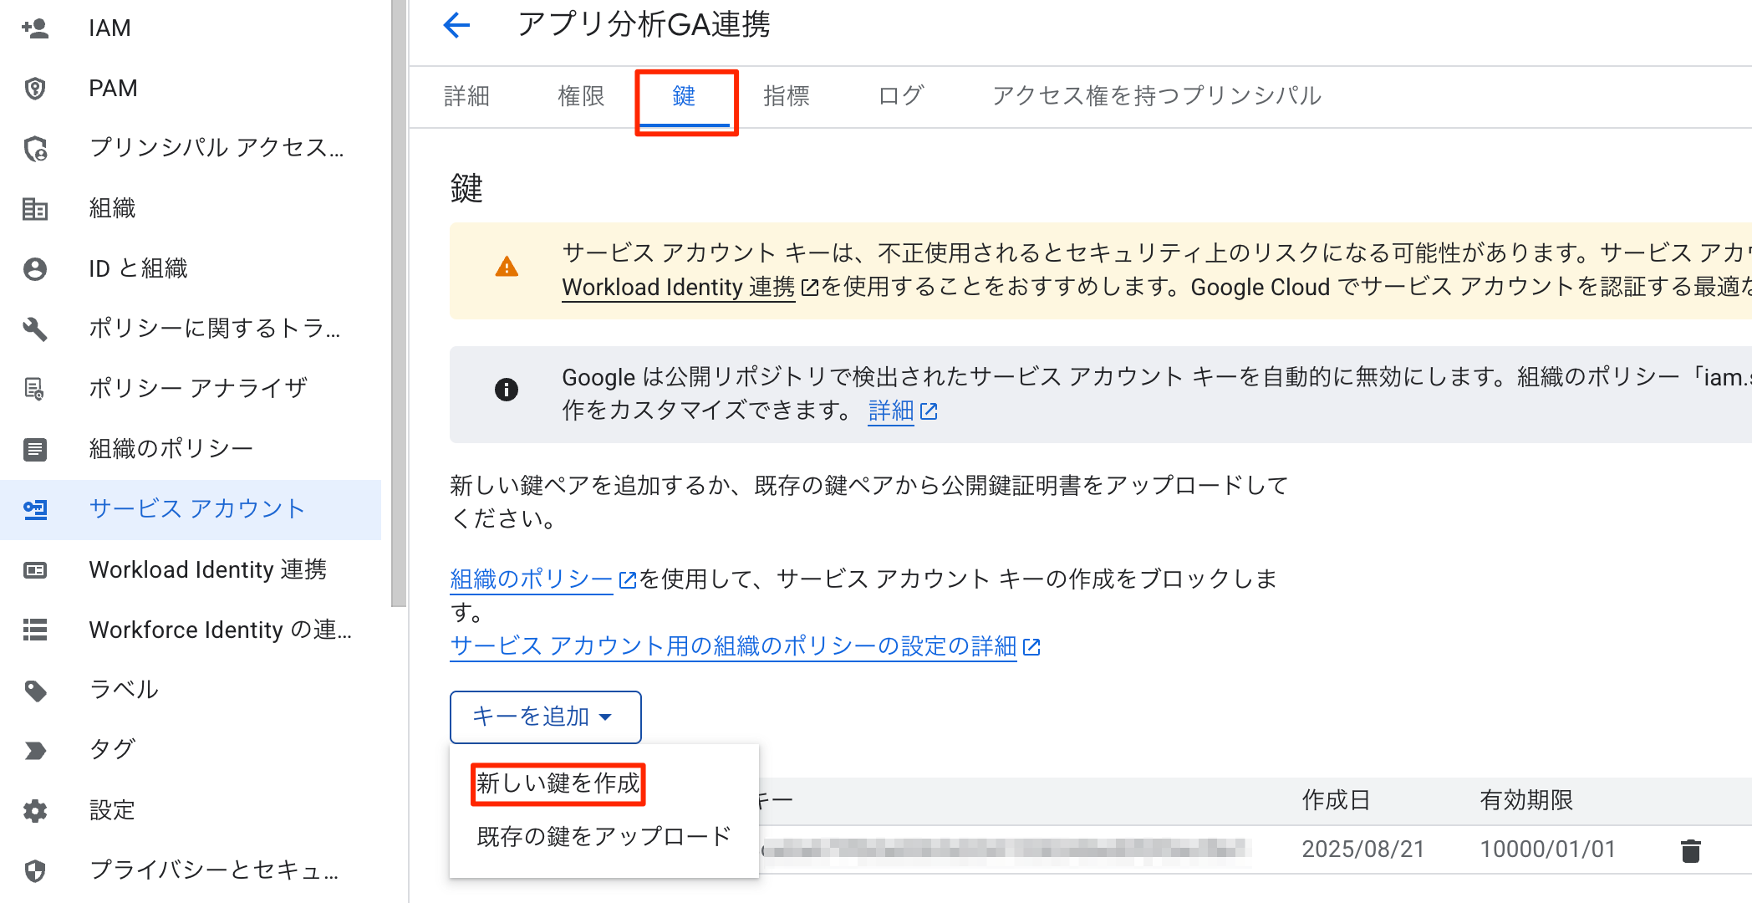This screenshot has height=903, width=1752.
Task: Click the Workforce Identity list icon
Action: tap(35, 630)
